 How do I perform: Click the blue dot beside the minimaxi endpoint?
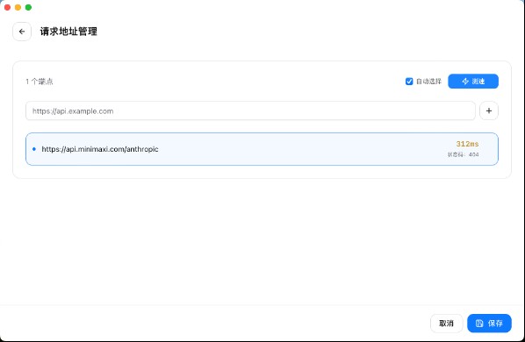tap(34, 149)
